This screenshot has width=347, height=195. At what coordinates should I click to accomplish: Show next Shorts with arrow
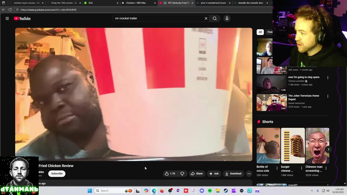coord(328,149)
